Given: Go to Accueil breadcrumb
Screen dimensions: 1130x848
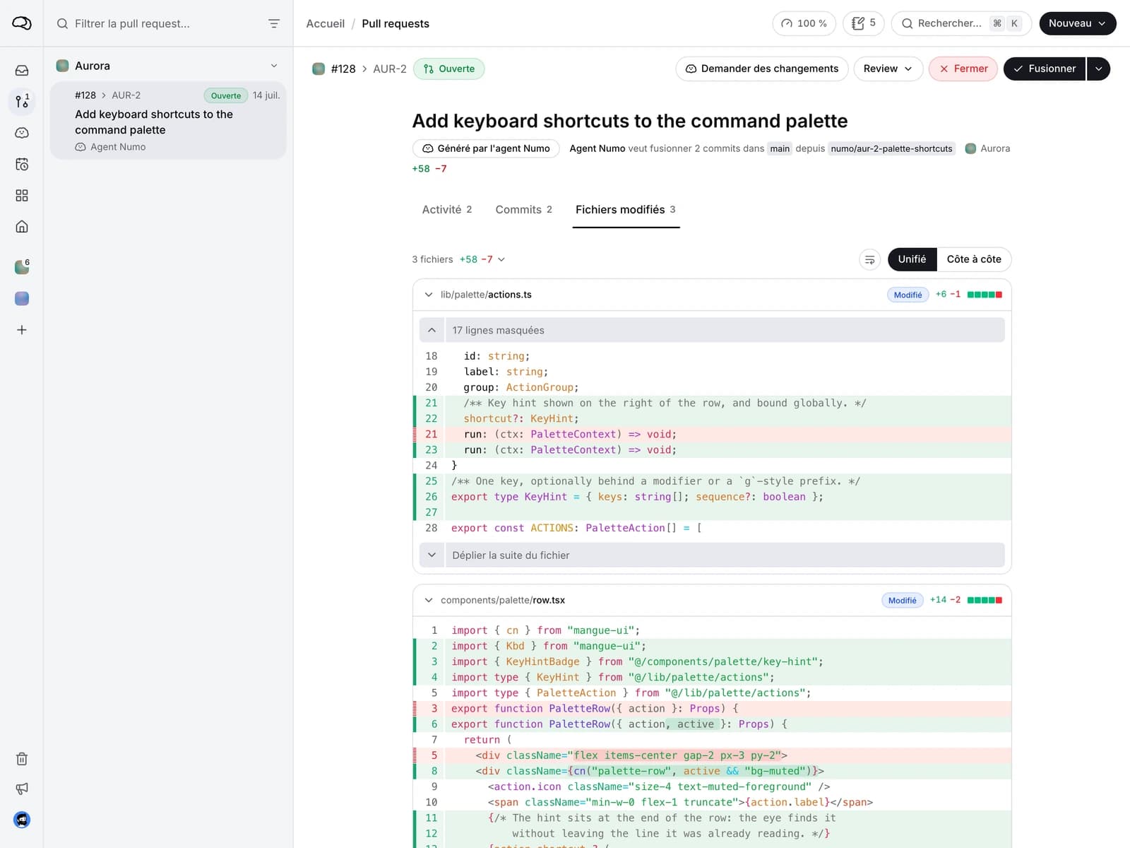Looking at the screenshot, I should point(326,23).
